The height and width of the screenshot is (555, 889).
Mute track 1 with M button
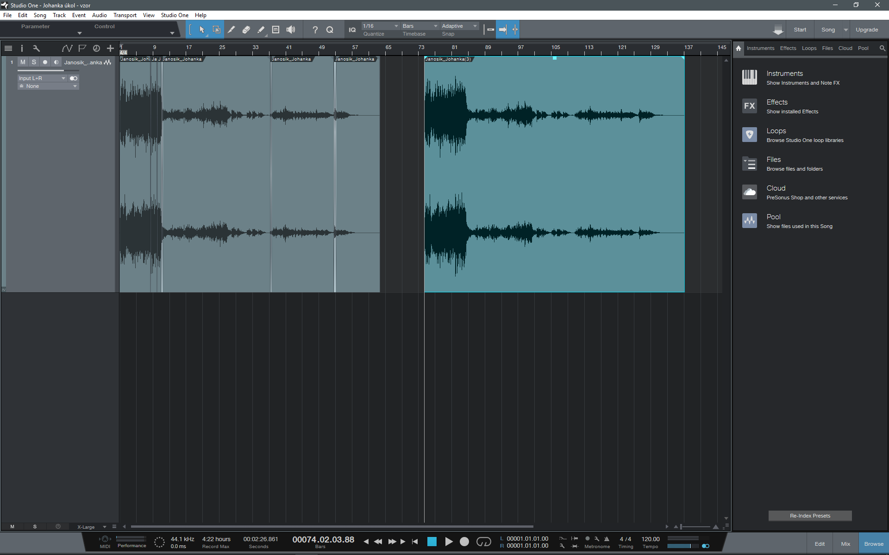click(x=23, y=62)
